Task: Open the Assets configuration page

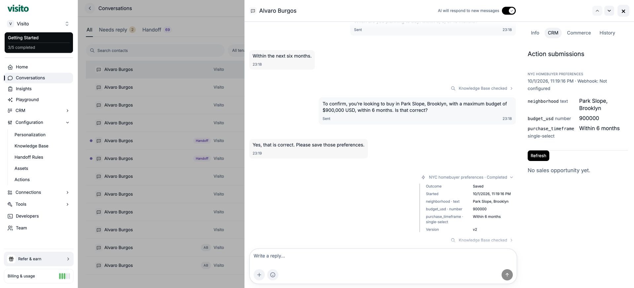Action: pyautogui.click(x=21, y=168)
